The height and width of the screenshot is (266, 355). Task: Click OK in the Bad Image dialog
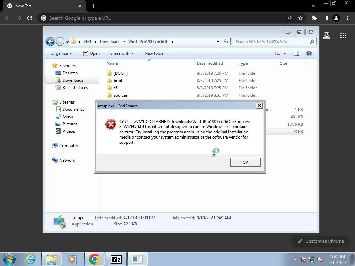245,162
